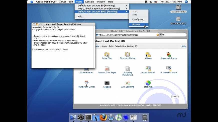Click 'Console local URL: http://127.0.0.1:9999' text

click(x=50, y=50)
